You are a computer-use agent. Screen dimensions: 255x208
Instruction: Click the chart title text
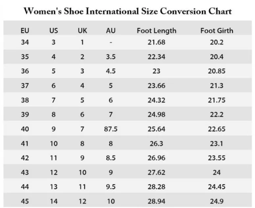coord(127,11)
